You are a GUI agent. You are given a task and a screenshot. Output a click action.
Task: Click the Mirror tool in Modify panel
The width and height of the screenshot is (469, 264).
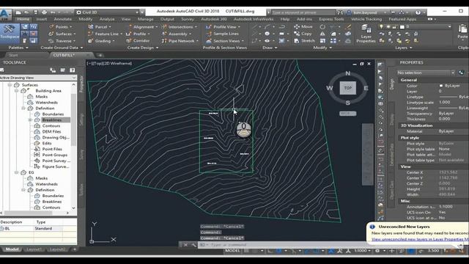pos(322,34)
